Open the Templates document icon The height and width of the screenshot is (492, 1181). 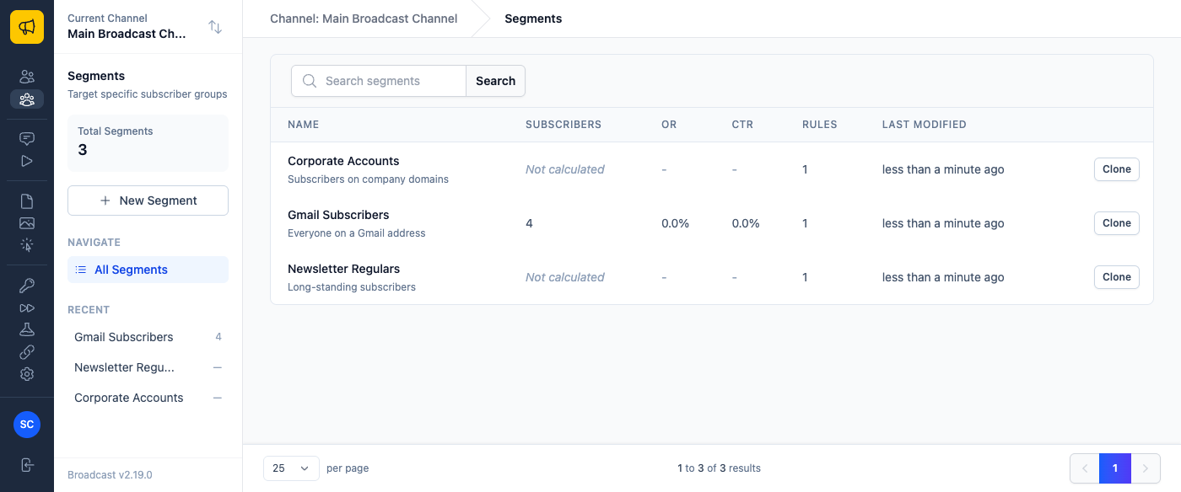27,201
